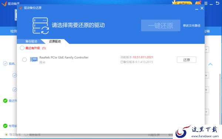The height and width of the screenshot is (139, 222).
Task: Click the 驱动精灵 logo in main window
Action: 4,4
